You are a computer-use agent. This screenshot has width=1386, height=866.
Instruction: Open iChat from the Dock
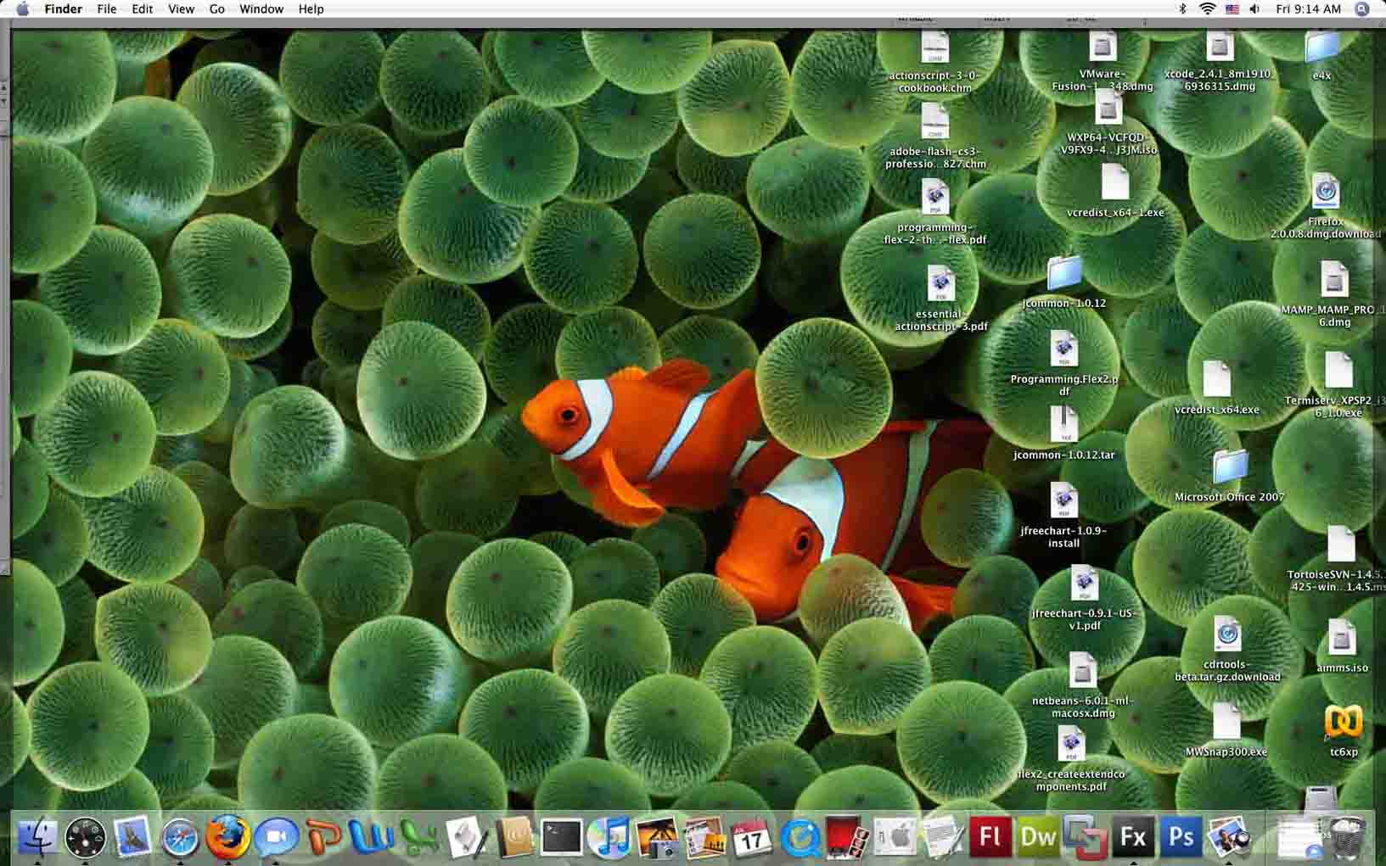coord(276,838)
